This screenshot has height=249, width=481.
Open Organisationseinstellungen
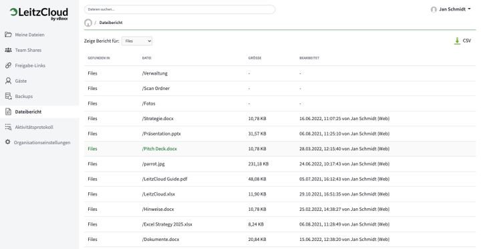pos(42,142)
